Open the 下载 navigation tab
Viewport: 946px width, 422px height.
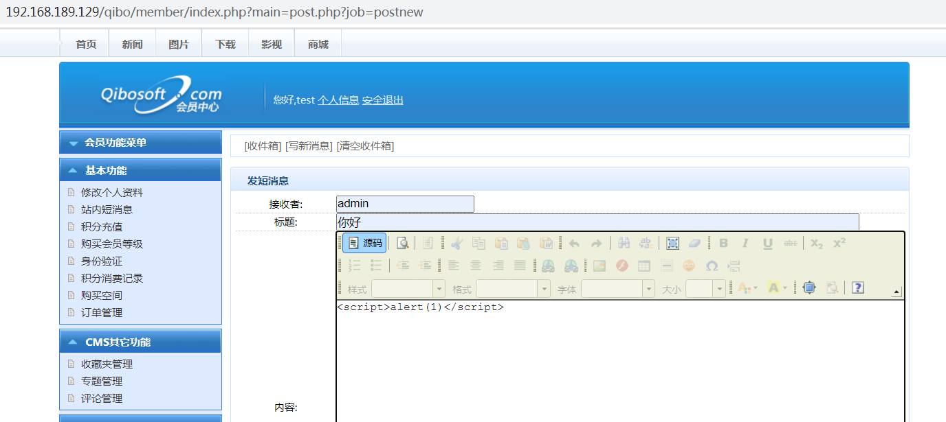[225, 44]
